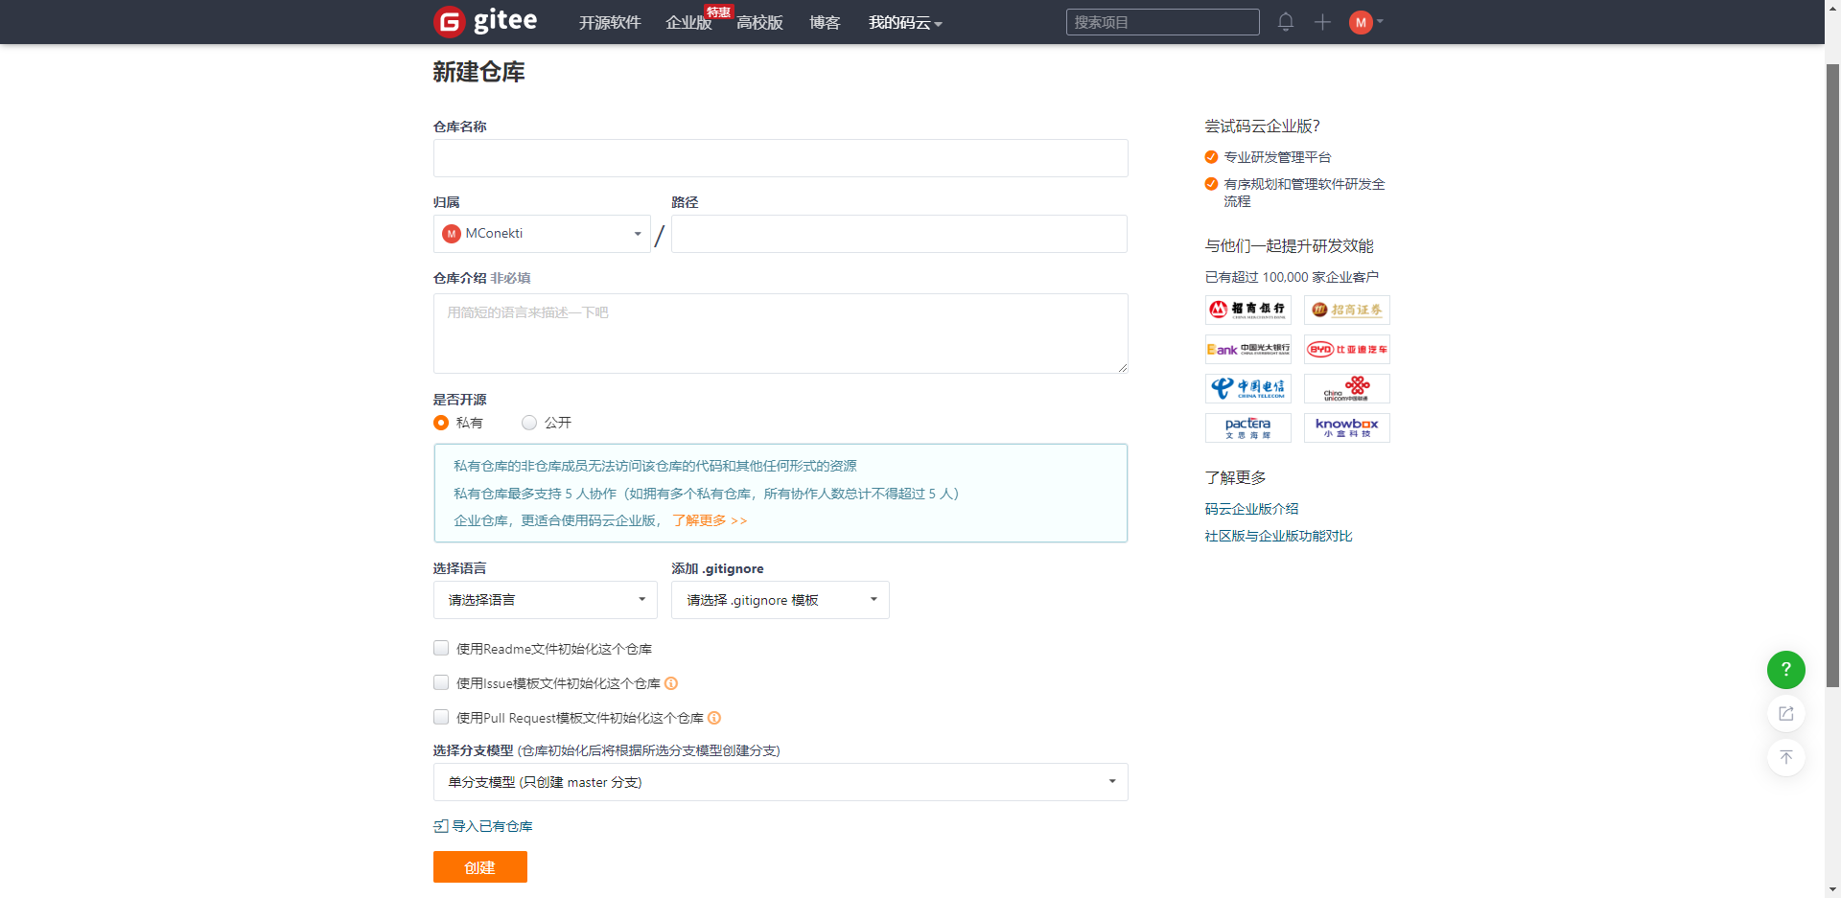The image size is (1841, 898).
Task: Open the 企业版 nav item
Action: coord(688,22)
